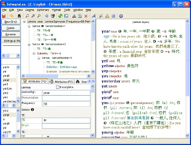Screen dimensions: 191x145
Task: Open the Tools menu
Action: (x=67, y=10)
